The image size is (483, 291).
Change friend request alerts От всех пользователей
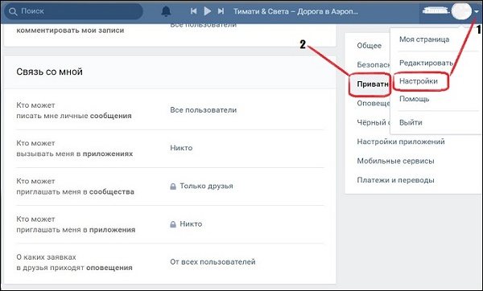(213, 262)
